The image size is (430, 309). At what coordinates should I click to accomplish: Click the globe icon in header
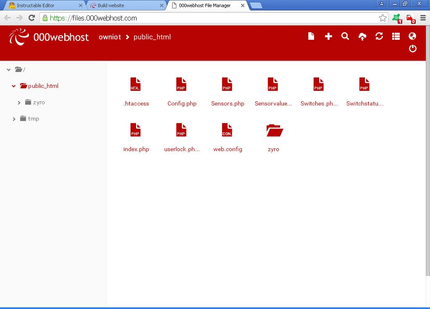(x=412, y=36)
